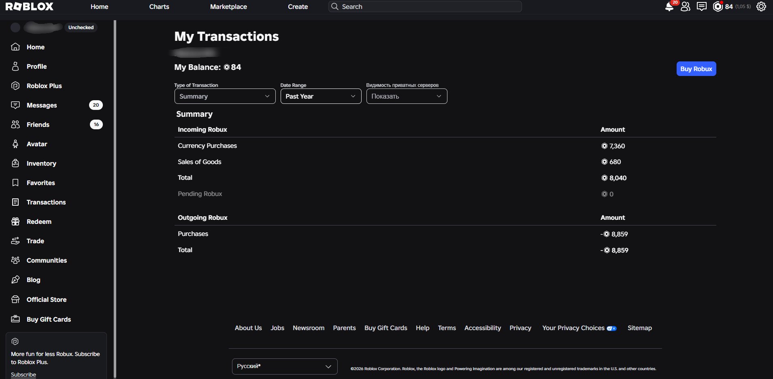Screen dimensions: 773x379
Task: Open the Privacy footer link
Action: (520, 328)
